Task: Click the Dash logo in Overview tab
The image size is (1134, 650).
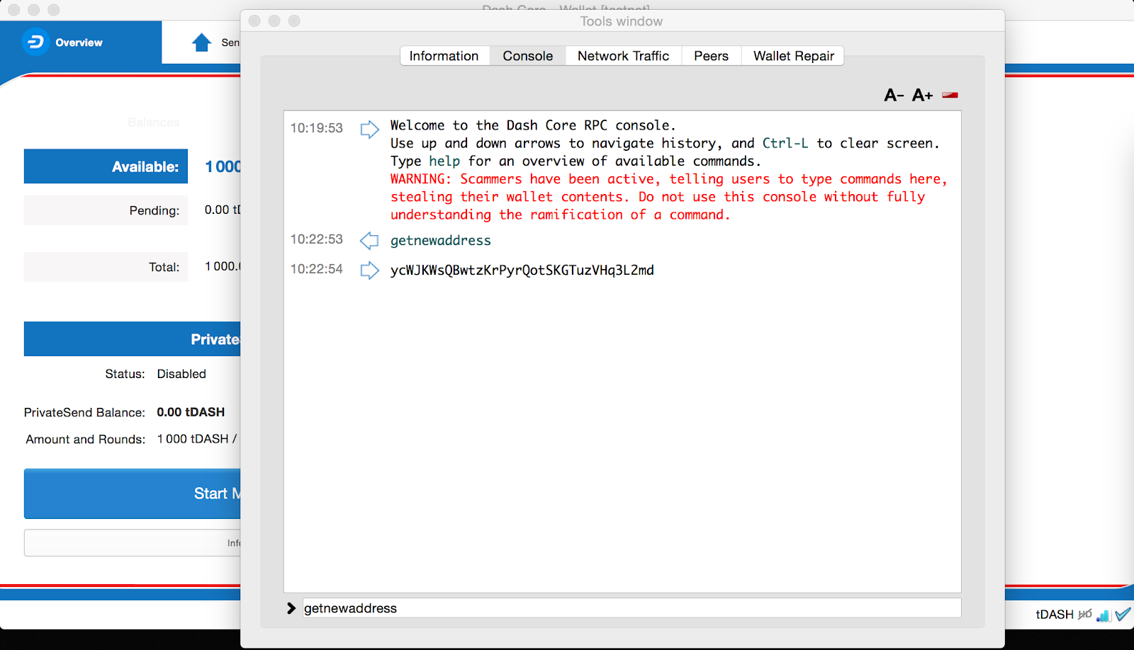Action: point(35,42)
